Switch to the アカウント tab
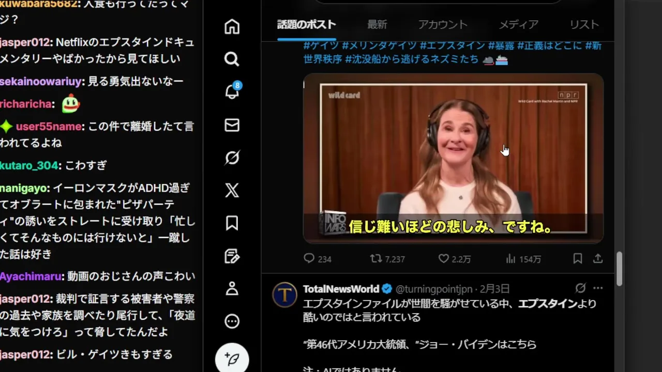 point(443,24)
